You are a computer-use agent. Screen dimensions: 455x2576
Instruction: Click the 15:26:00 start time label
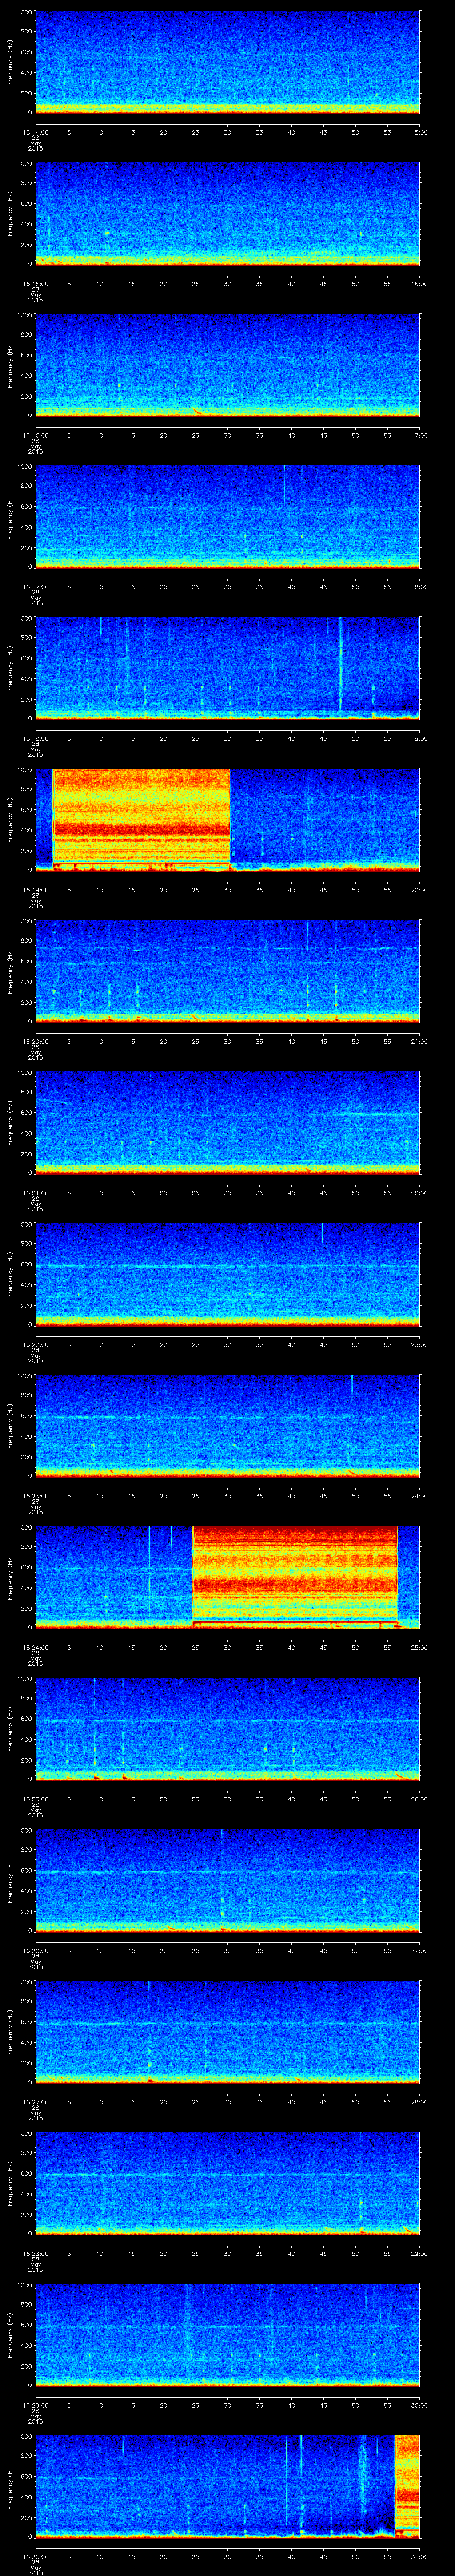click(x=35, y=1950)
